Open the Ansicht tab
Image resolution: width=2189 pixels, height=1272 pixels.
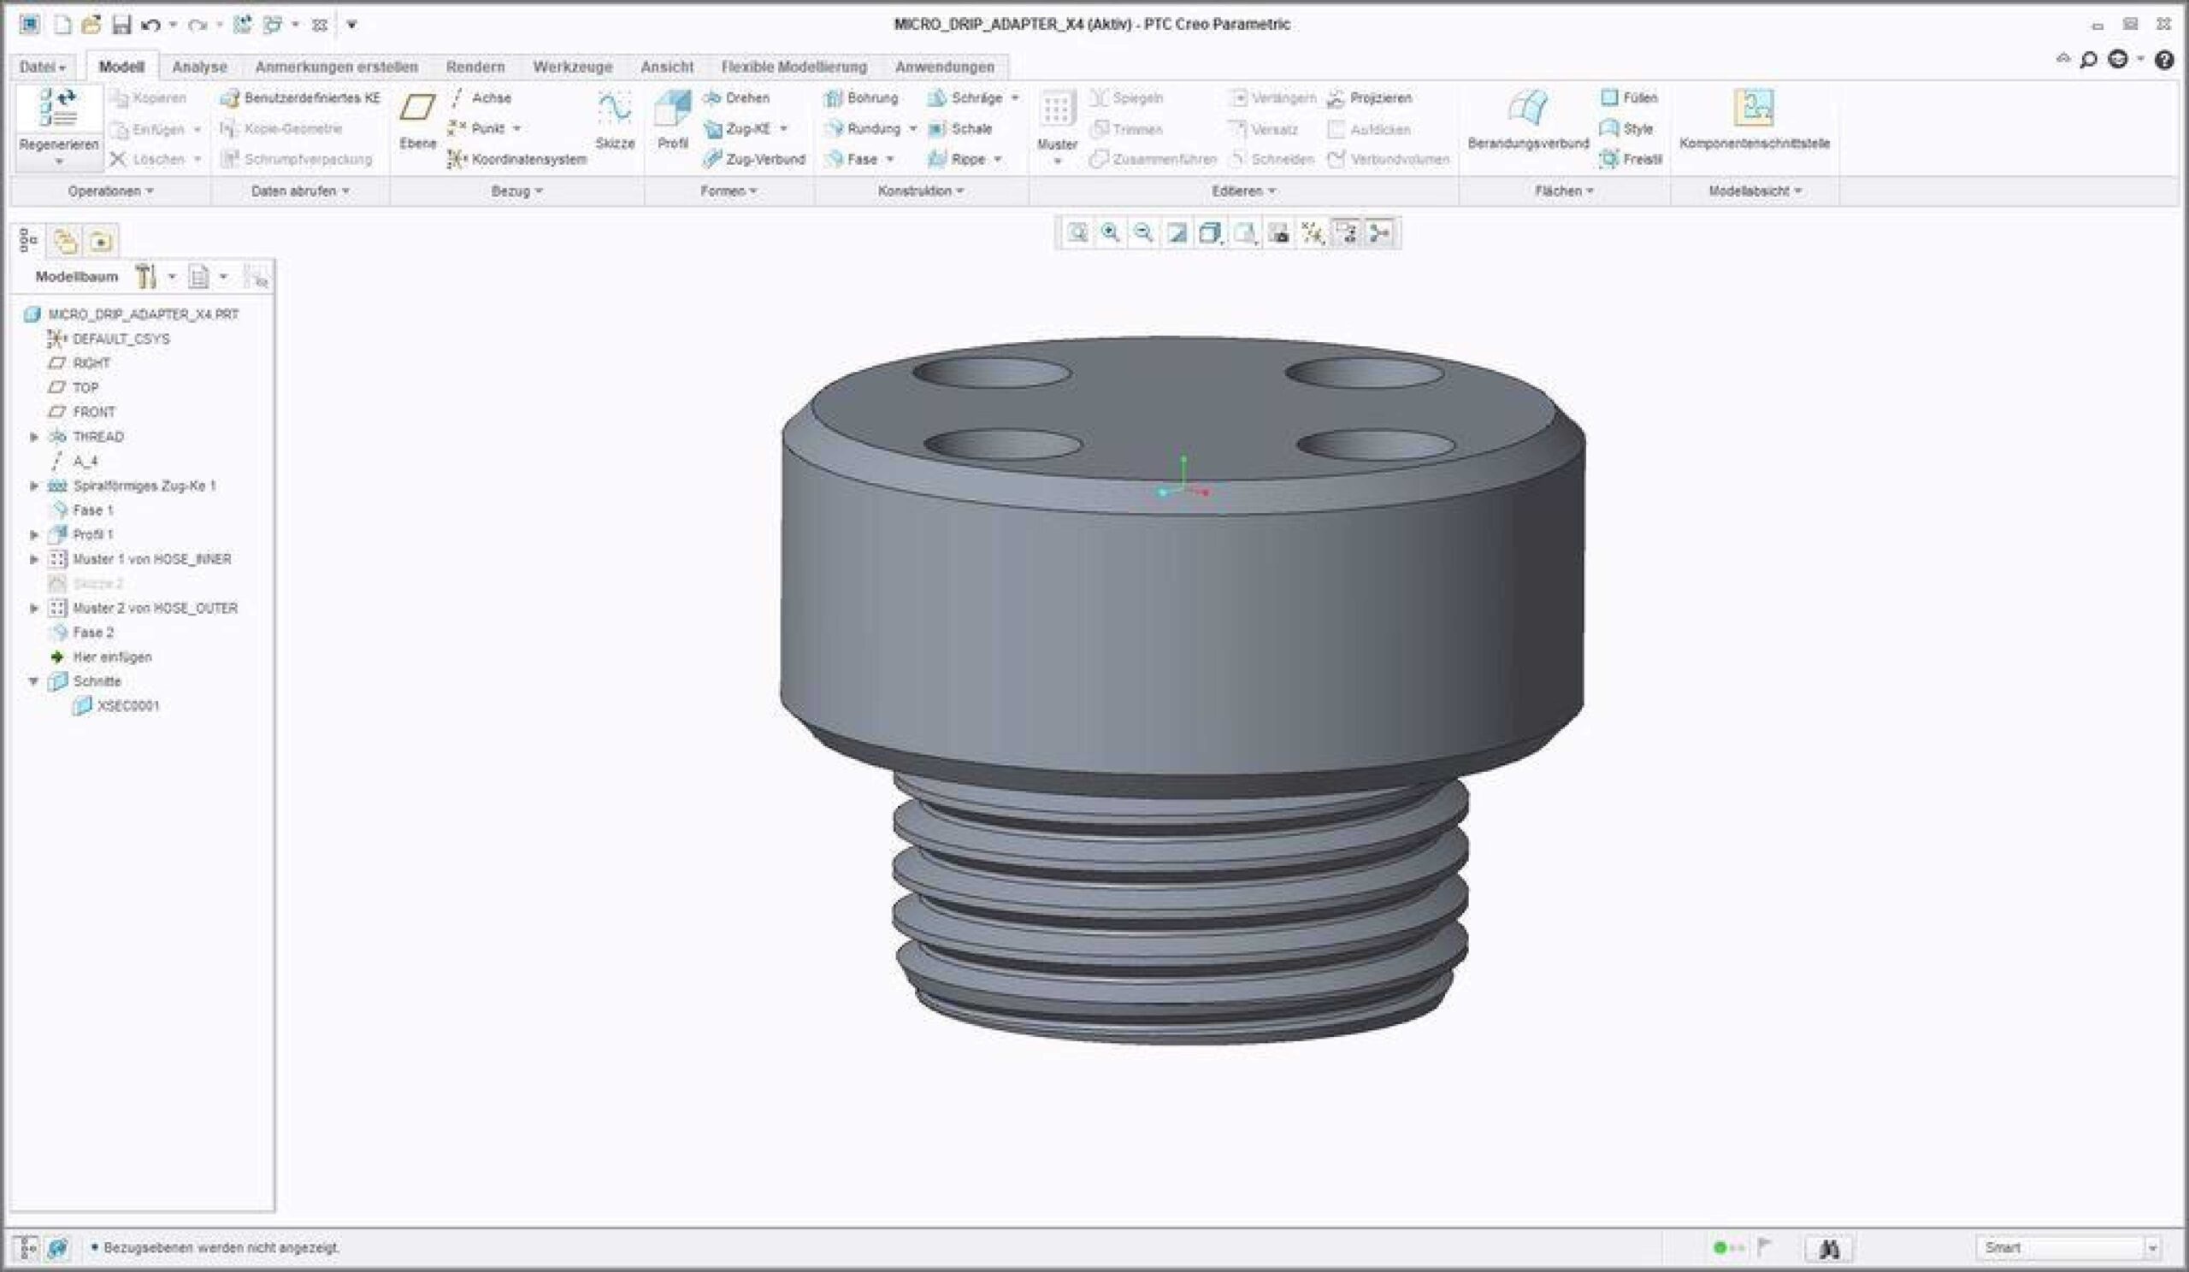click(x=666, y=67)
